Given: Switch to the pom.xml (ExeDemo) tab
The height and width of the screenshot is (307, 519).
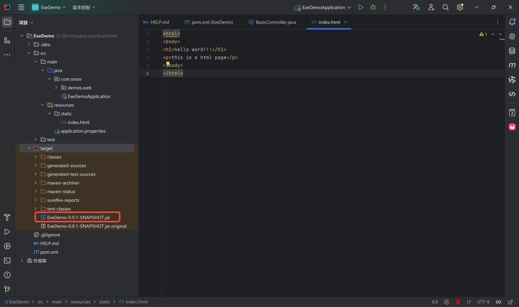Looking at the screenshot, I should tap(208, 22).
